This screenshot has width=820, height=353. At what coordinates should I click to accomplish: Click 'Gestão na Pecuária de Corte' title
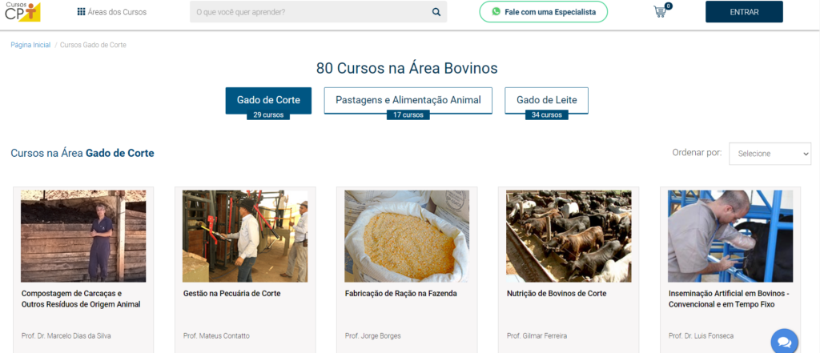pos(232,294)
